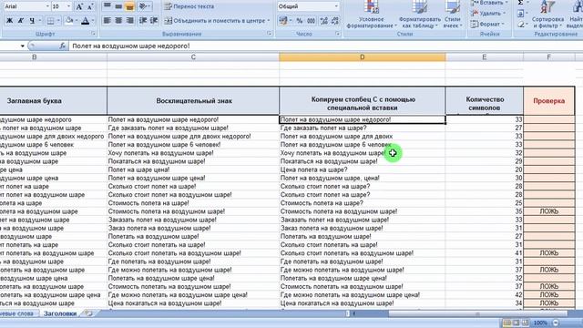
Task: Increase font size with the large A button
Action: tap(79, 6)
